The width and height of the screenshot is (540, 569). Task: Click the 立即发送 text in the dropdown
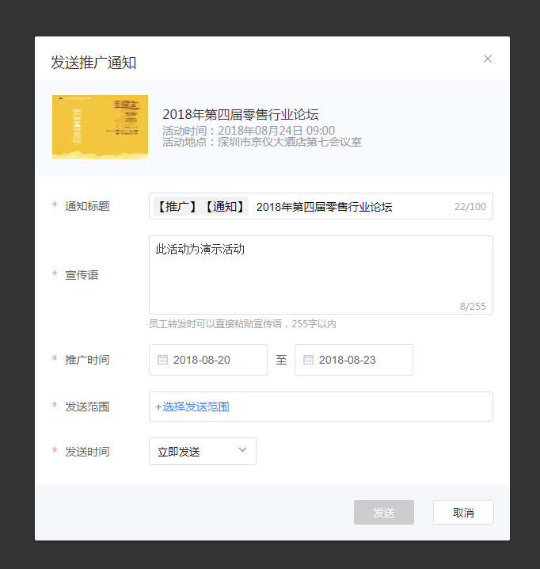point(179,452)
